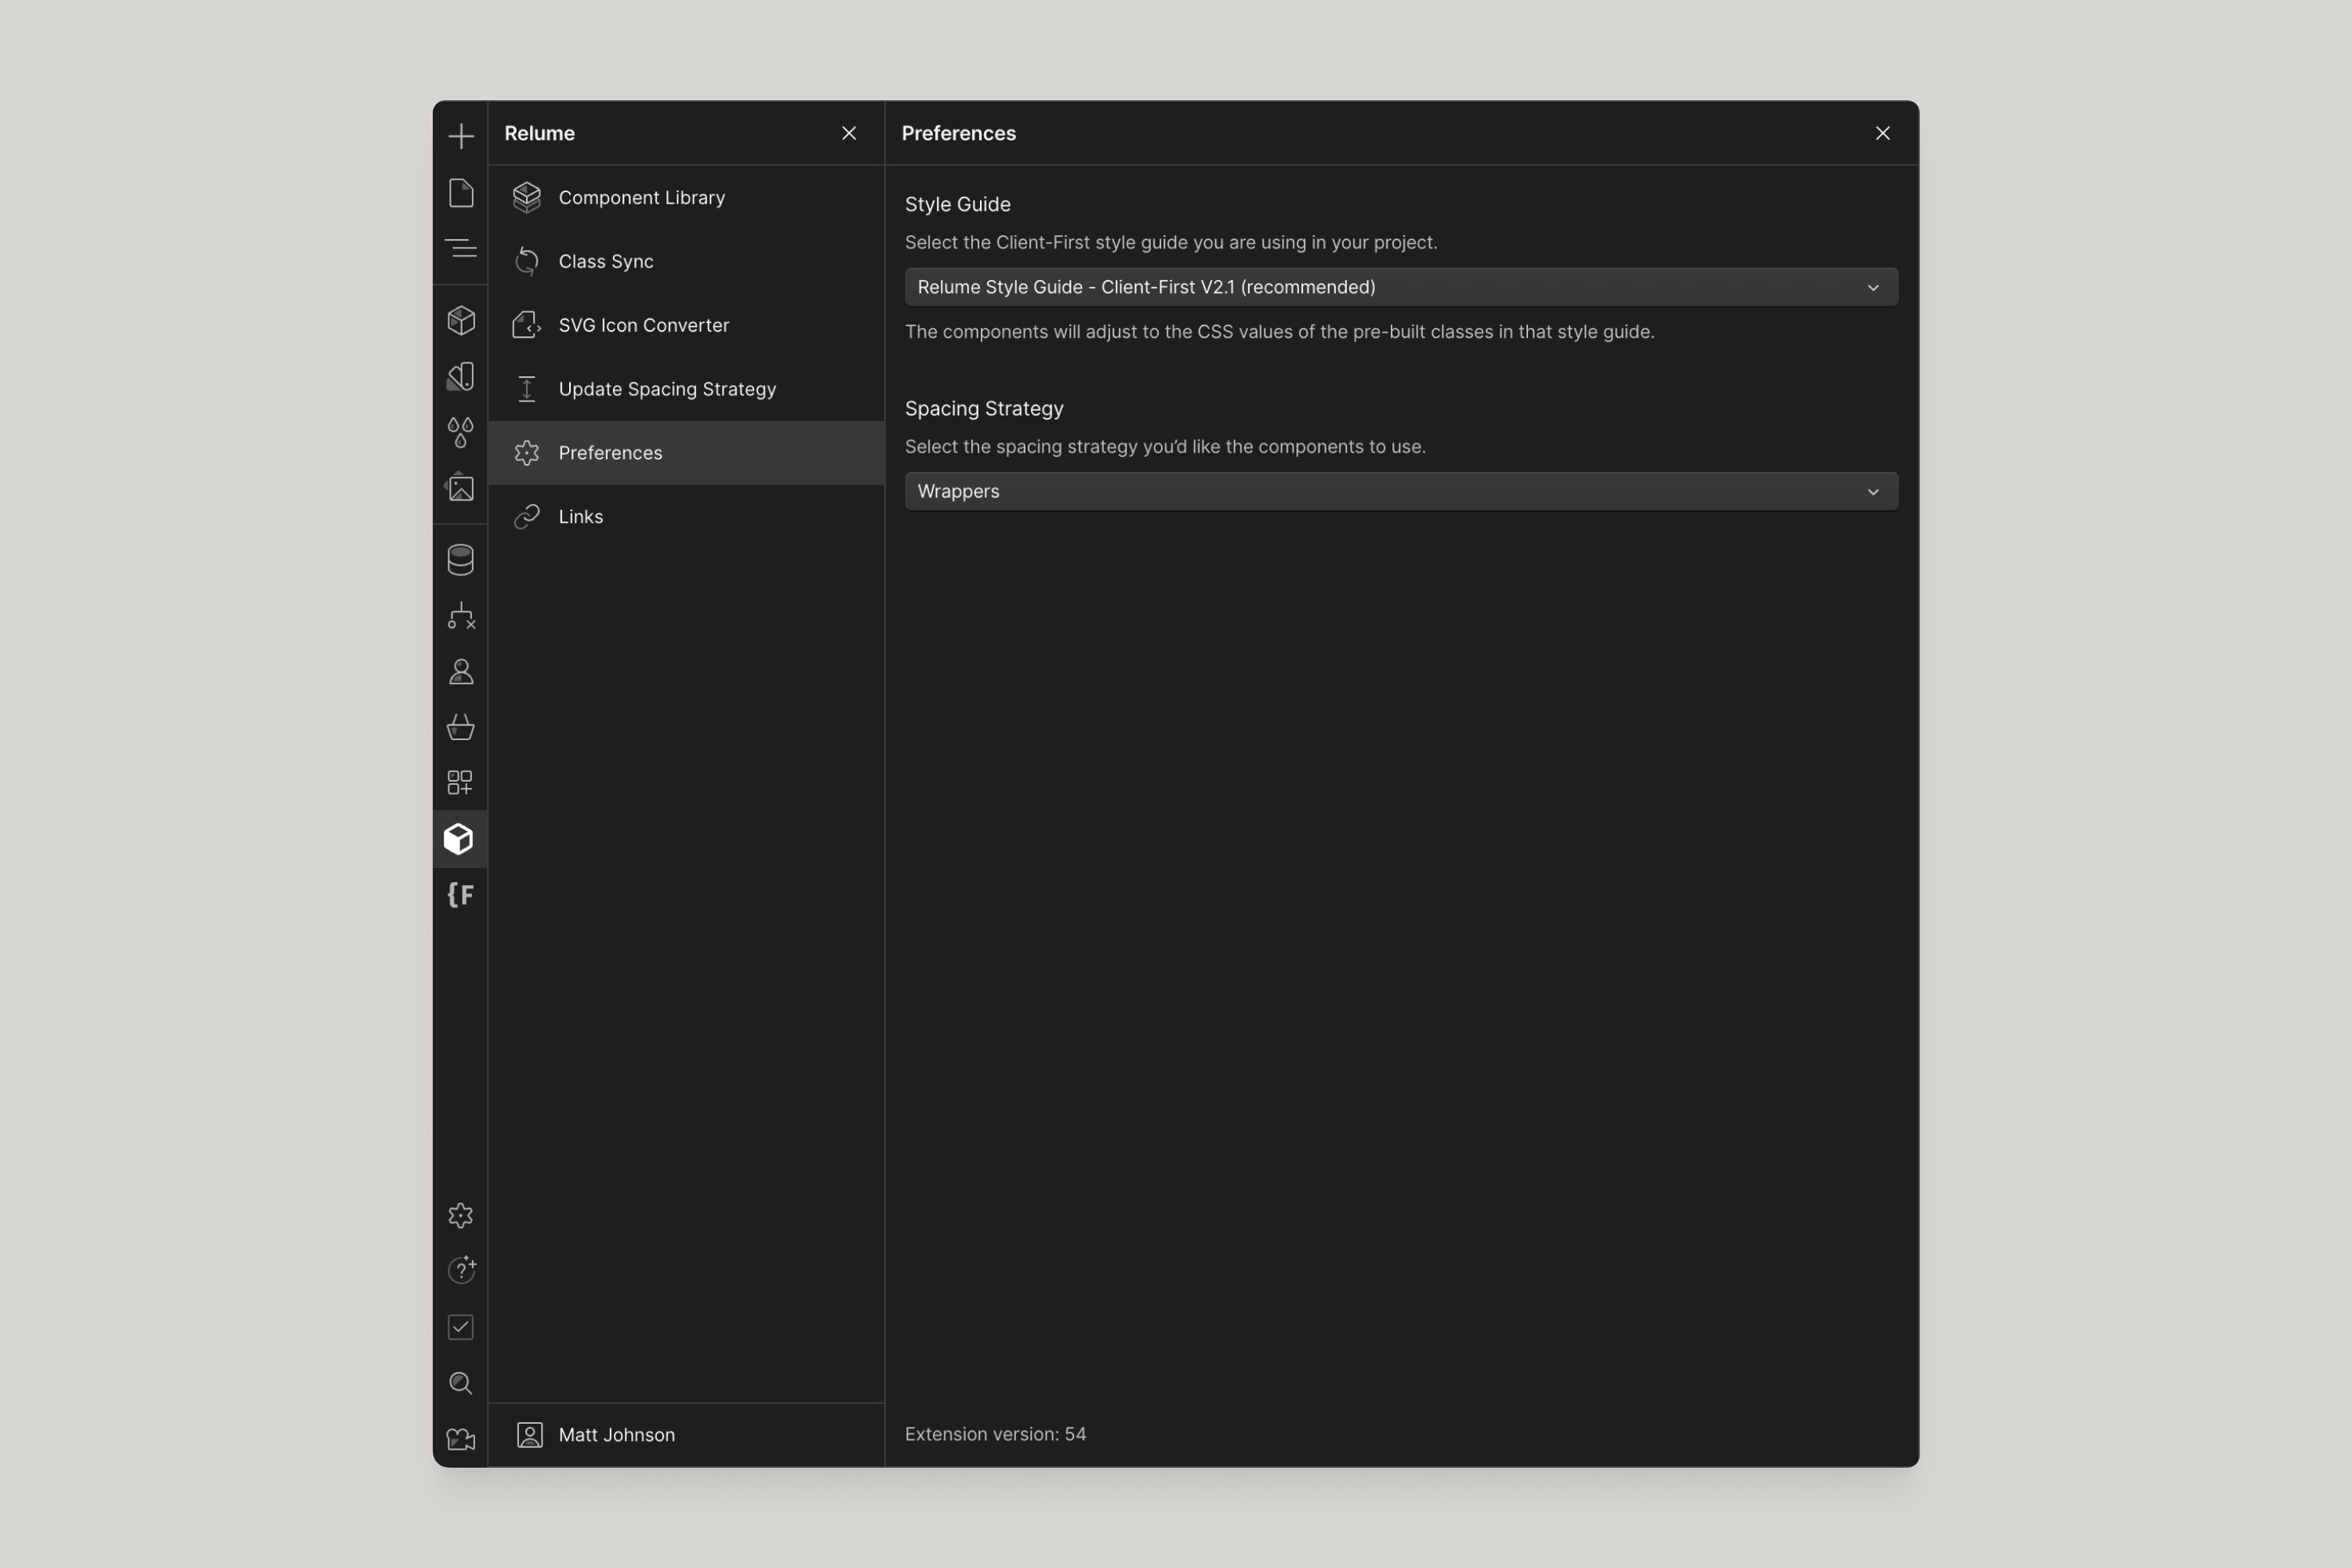Image resolution: width=2352 pixels, height=1568 pixels.
Task: Open the Ecommerce basket icon
Action: click(461, 727)
